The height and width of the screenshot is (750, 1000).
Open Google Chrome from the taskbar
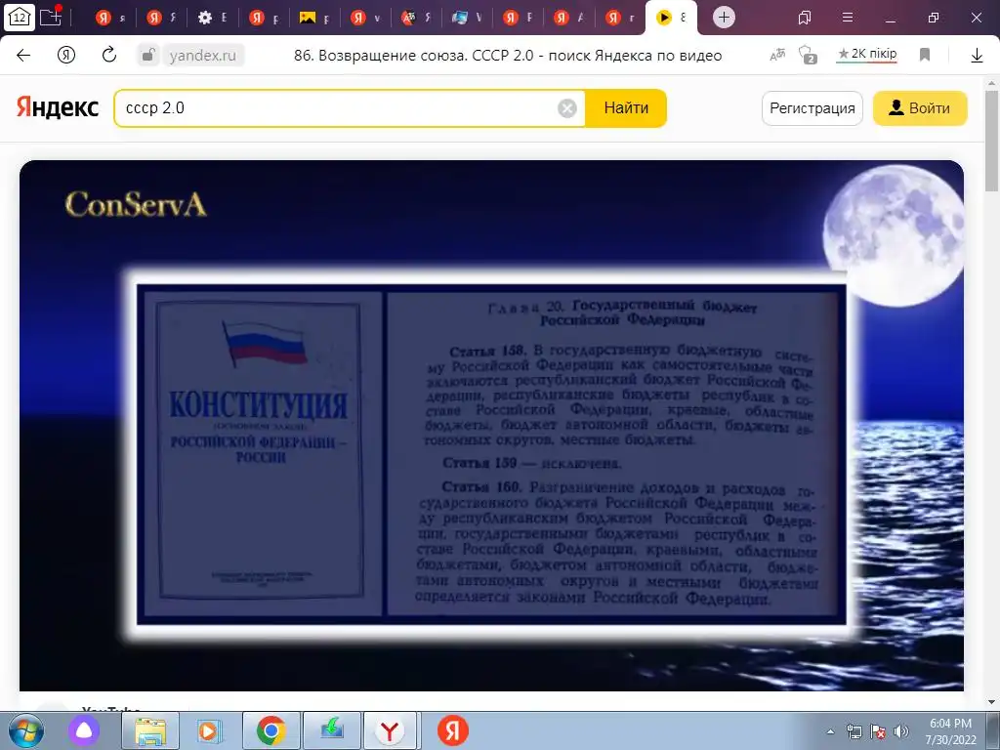coord(271,730)
